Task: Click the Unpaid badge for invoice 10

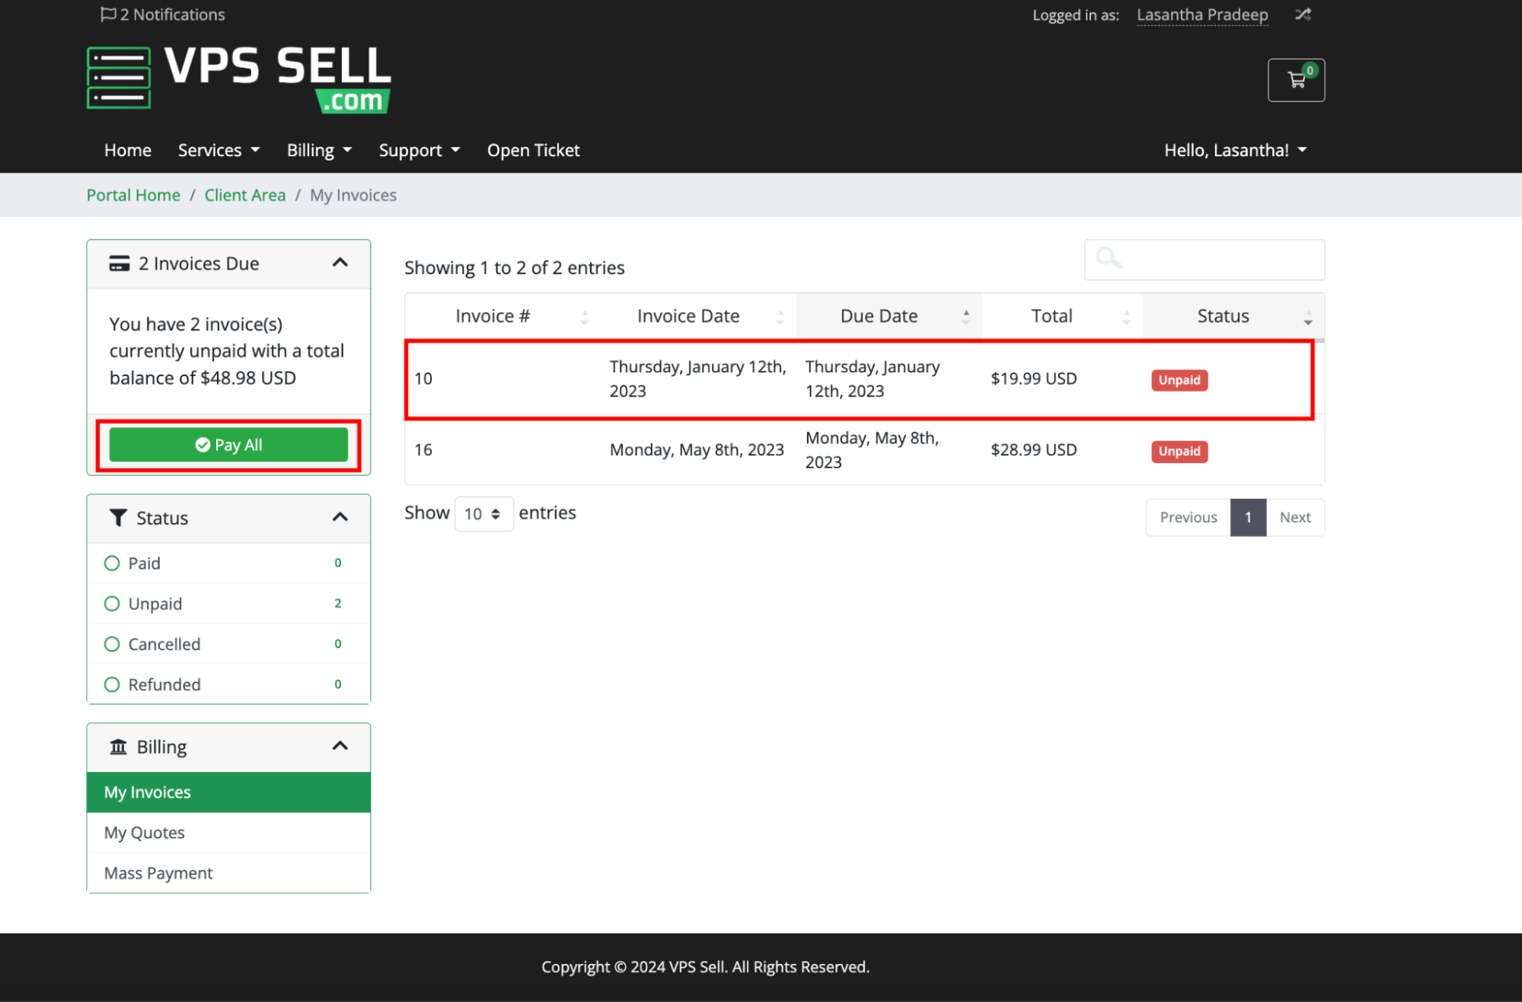Action: [x=1179, y=380]
